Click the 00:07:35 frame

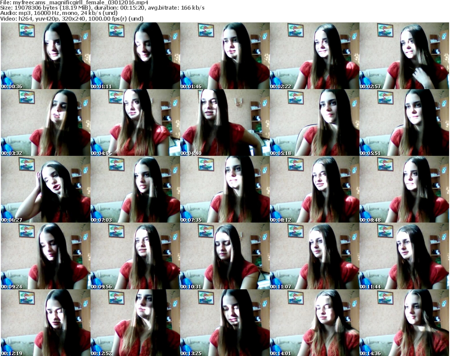coord(225,189)
